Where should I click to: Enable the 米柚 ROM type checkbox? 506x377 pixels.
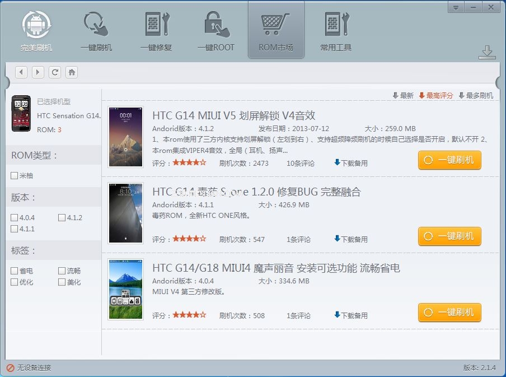(15, 176)
